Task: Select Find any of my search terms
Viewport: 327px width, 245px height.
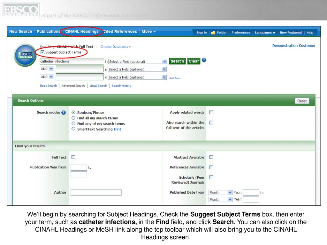Action: point(73,123)
